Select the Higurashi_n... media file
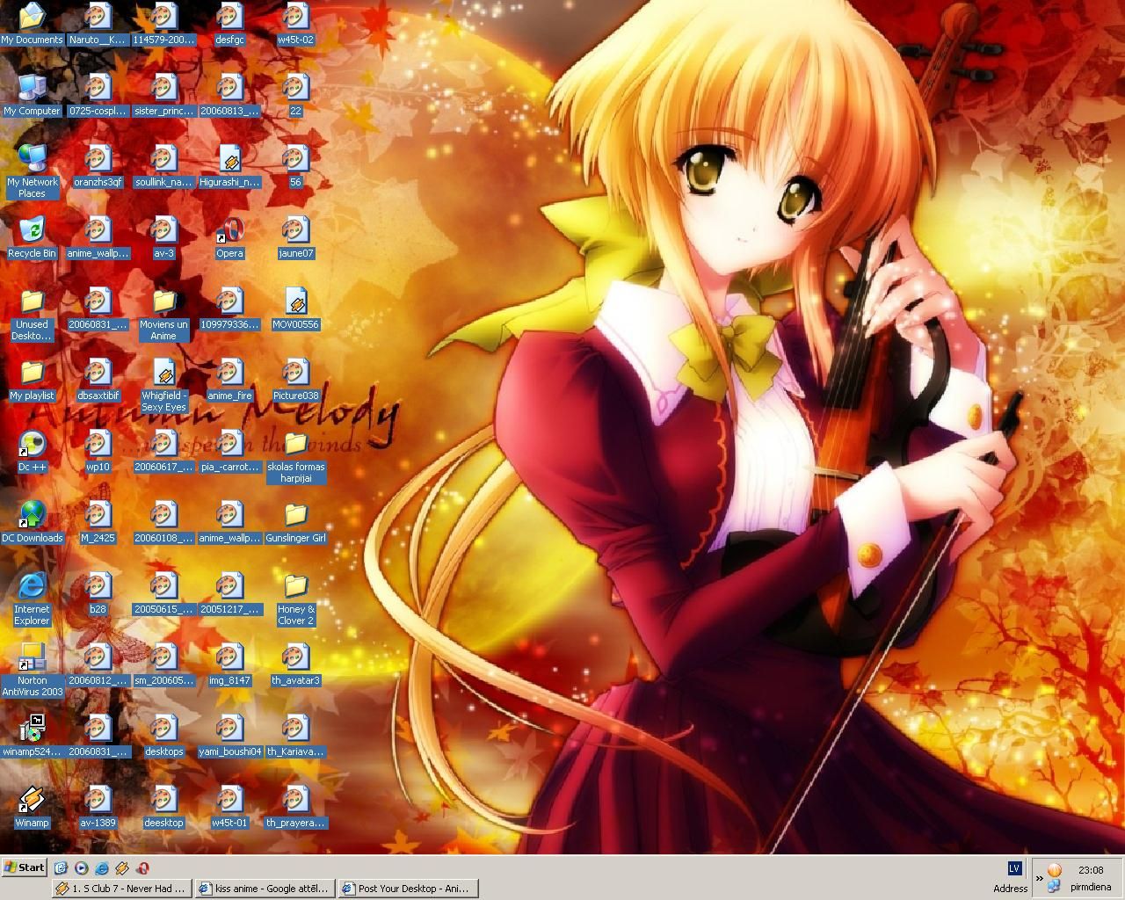Viewport: 1125px width, 900px height. pyautogui.click(x=229, y=166)
